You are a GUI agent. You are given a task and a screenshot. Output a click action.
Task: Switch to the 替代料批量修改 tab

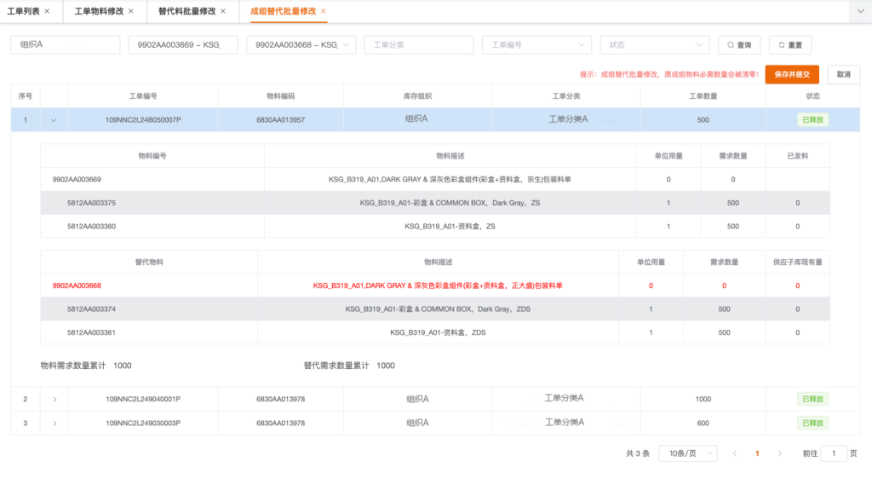186,11
